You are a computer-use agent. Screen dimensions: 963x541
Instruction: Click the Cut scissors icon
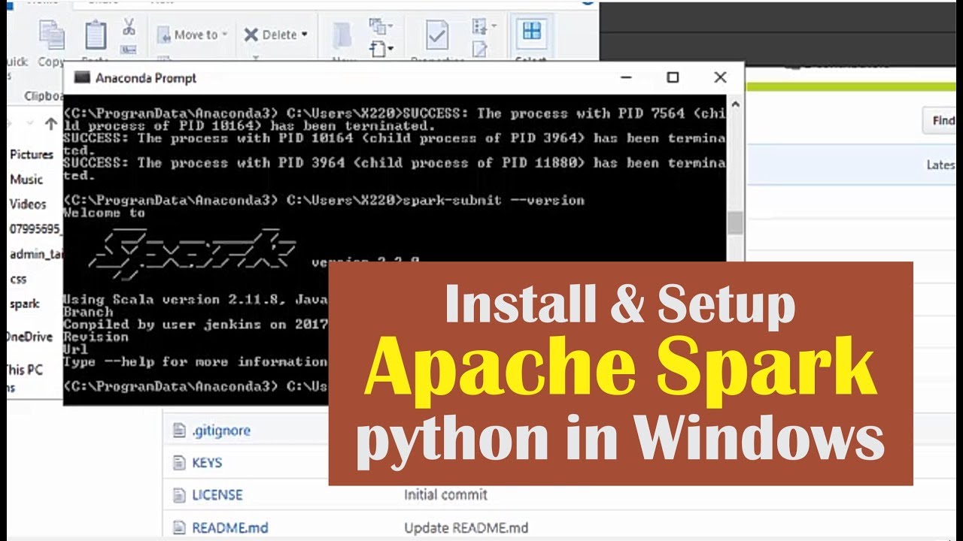[129, 26]
